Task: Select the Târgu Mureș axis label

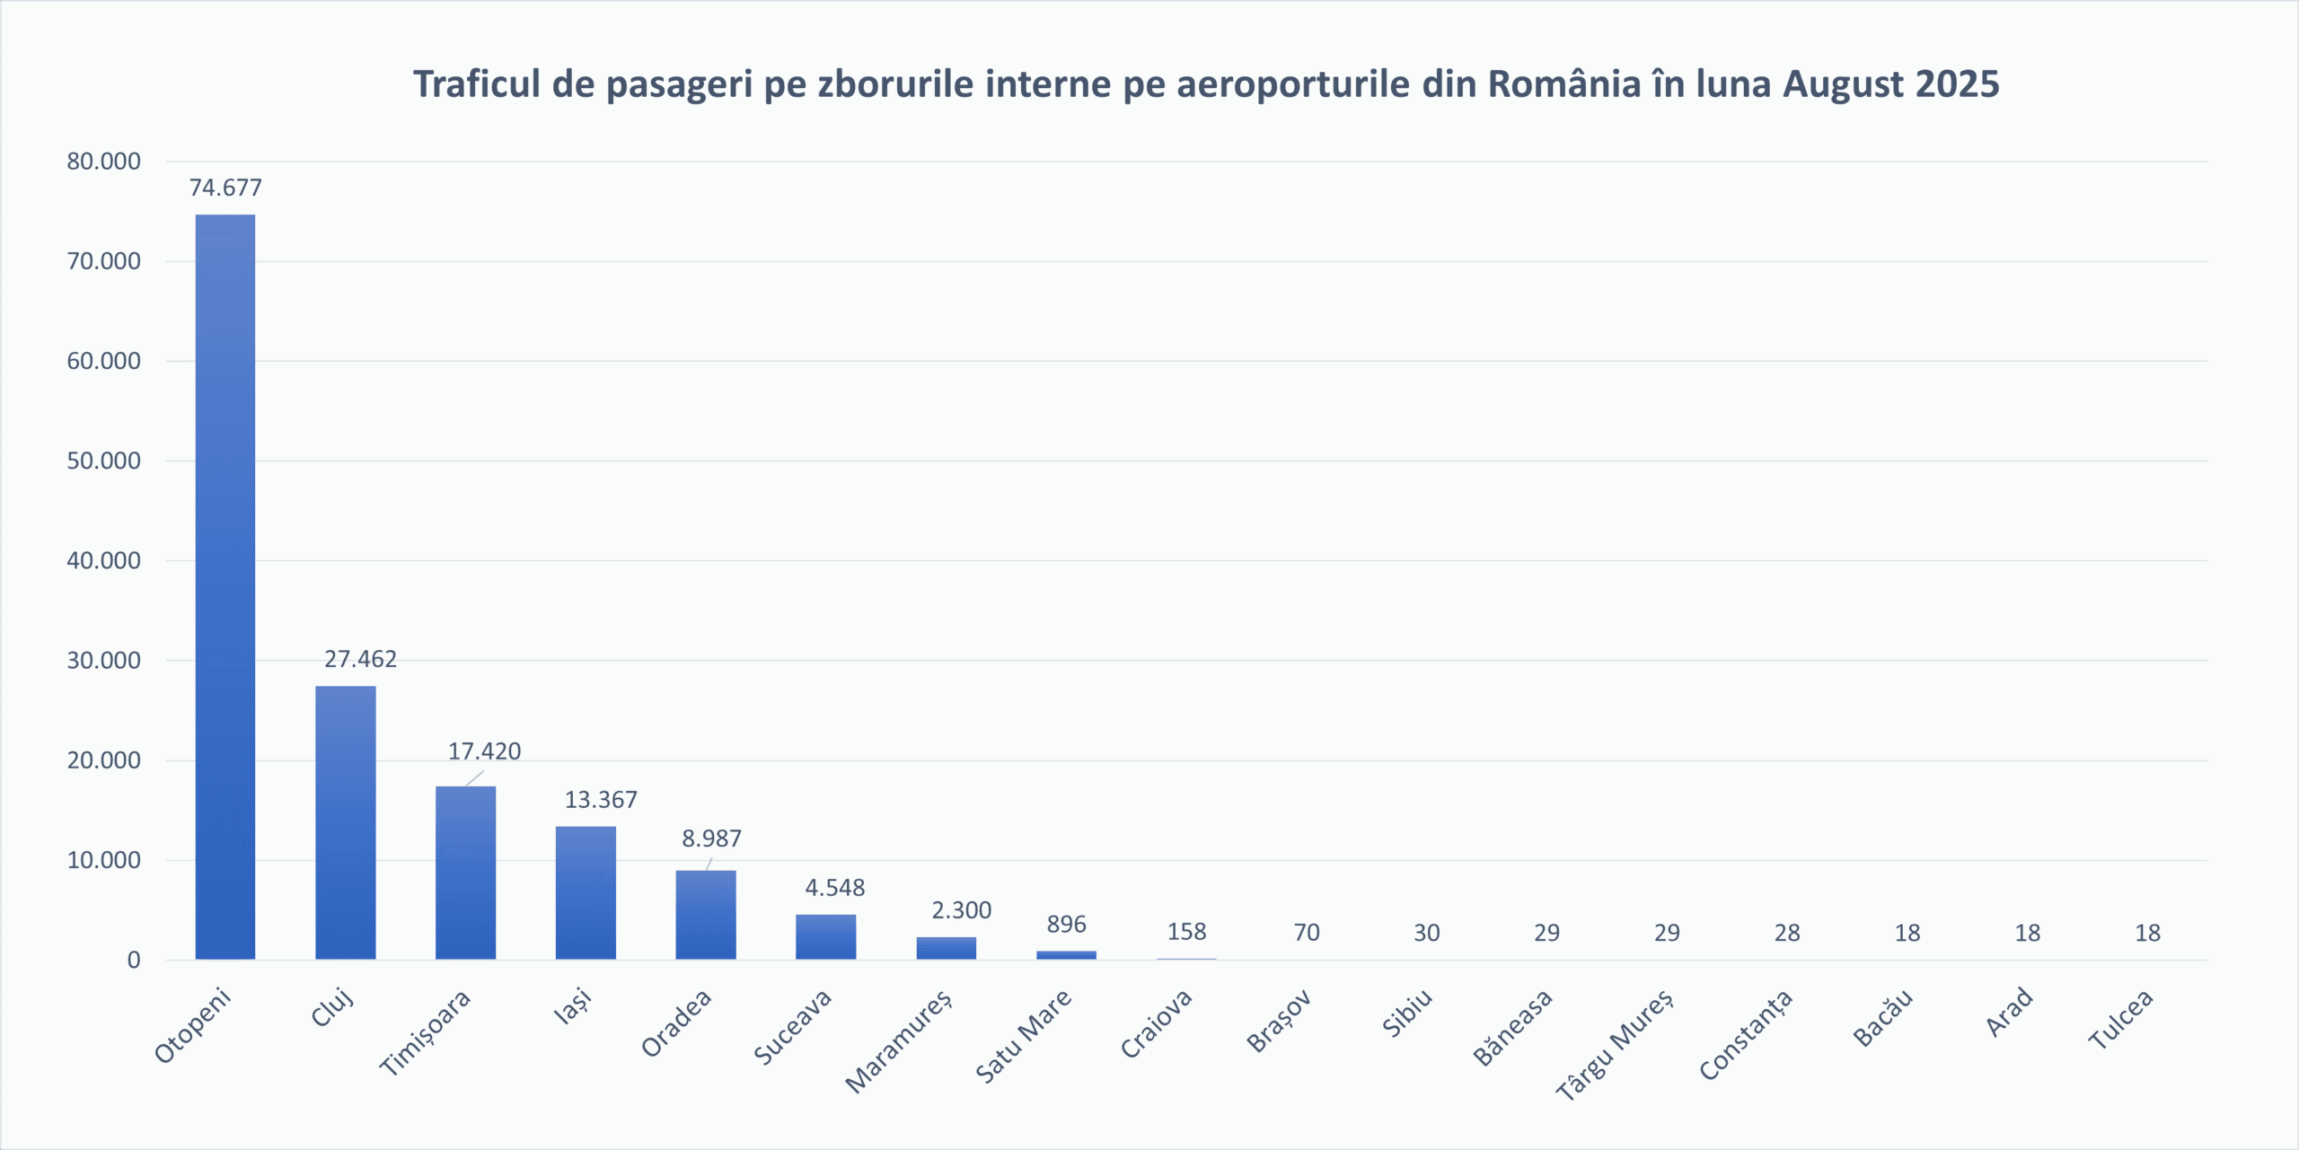Action: pos(1615,1044)
